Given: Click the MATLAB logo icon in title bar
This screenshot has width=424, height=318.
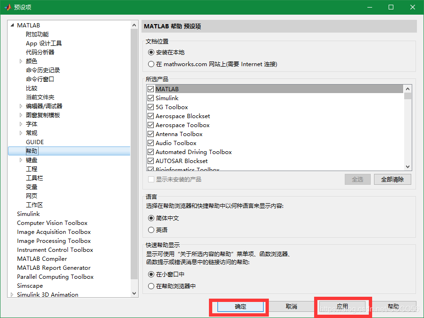Looking at the screenshot, I should point(8,7).
